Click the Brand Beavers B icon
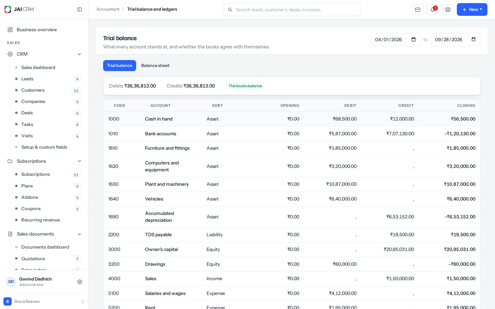Image resolution: width=495 pixels, height=309 pixels. pos(7,302)
